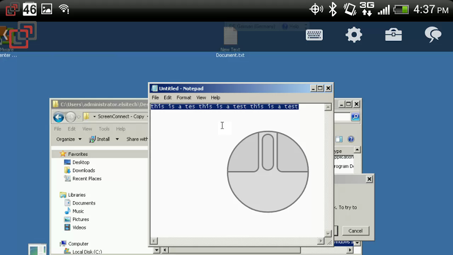
Task: Expand the Organize dropdown
Action: (69, 139)
